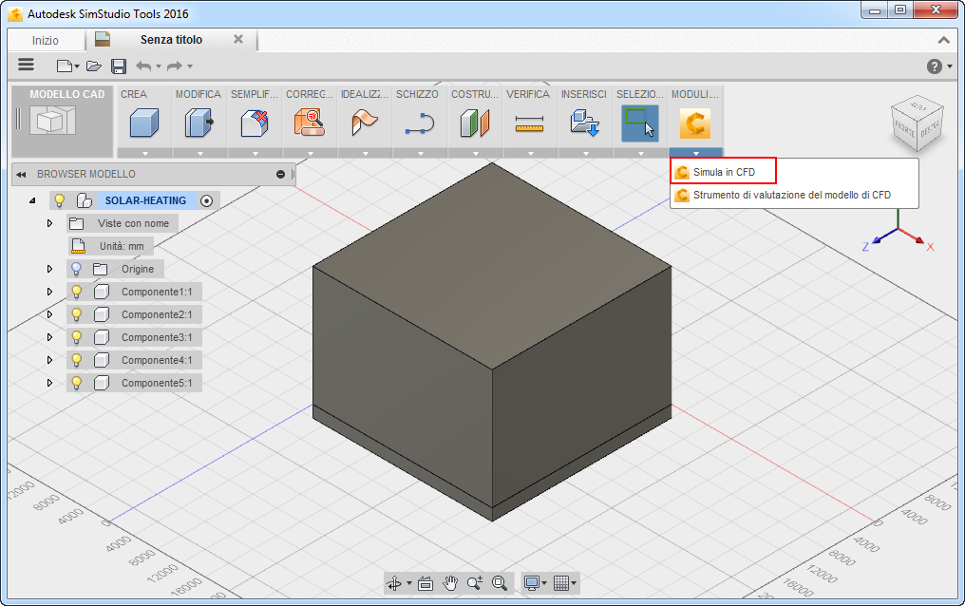Select the IDEALIZ. surface tool icon
Viewport: 965px width, 606px height.
click(x=365, y=123)
